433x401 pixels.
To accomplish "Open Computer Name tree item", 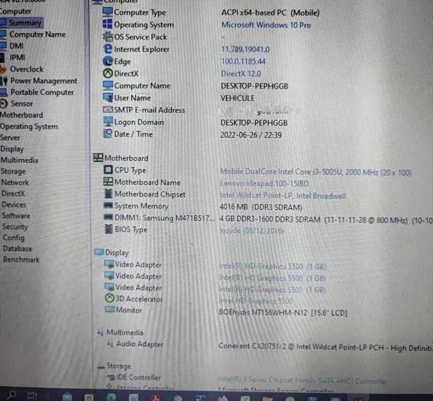I will tap(38, 34).
